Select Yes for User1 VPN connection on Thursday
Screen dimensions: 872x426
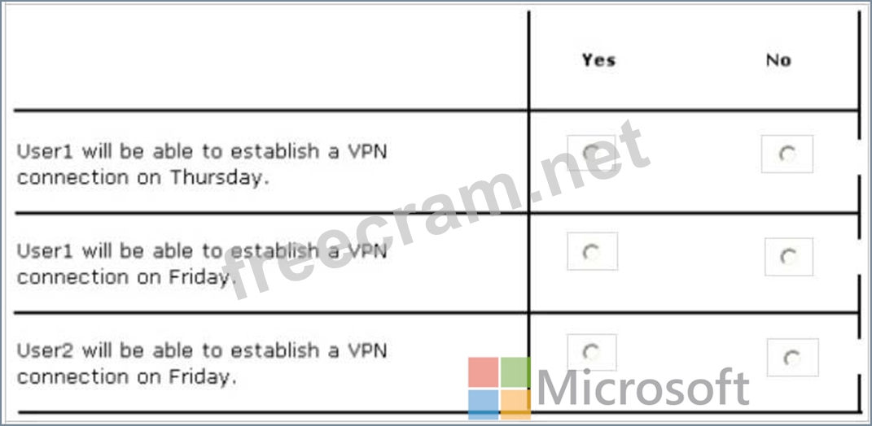coord(591,152)
